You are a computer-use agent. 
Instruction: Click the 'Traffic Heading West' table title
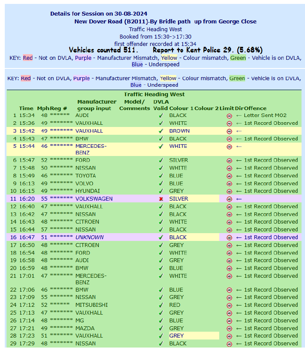tap(154, 94)
